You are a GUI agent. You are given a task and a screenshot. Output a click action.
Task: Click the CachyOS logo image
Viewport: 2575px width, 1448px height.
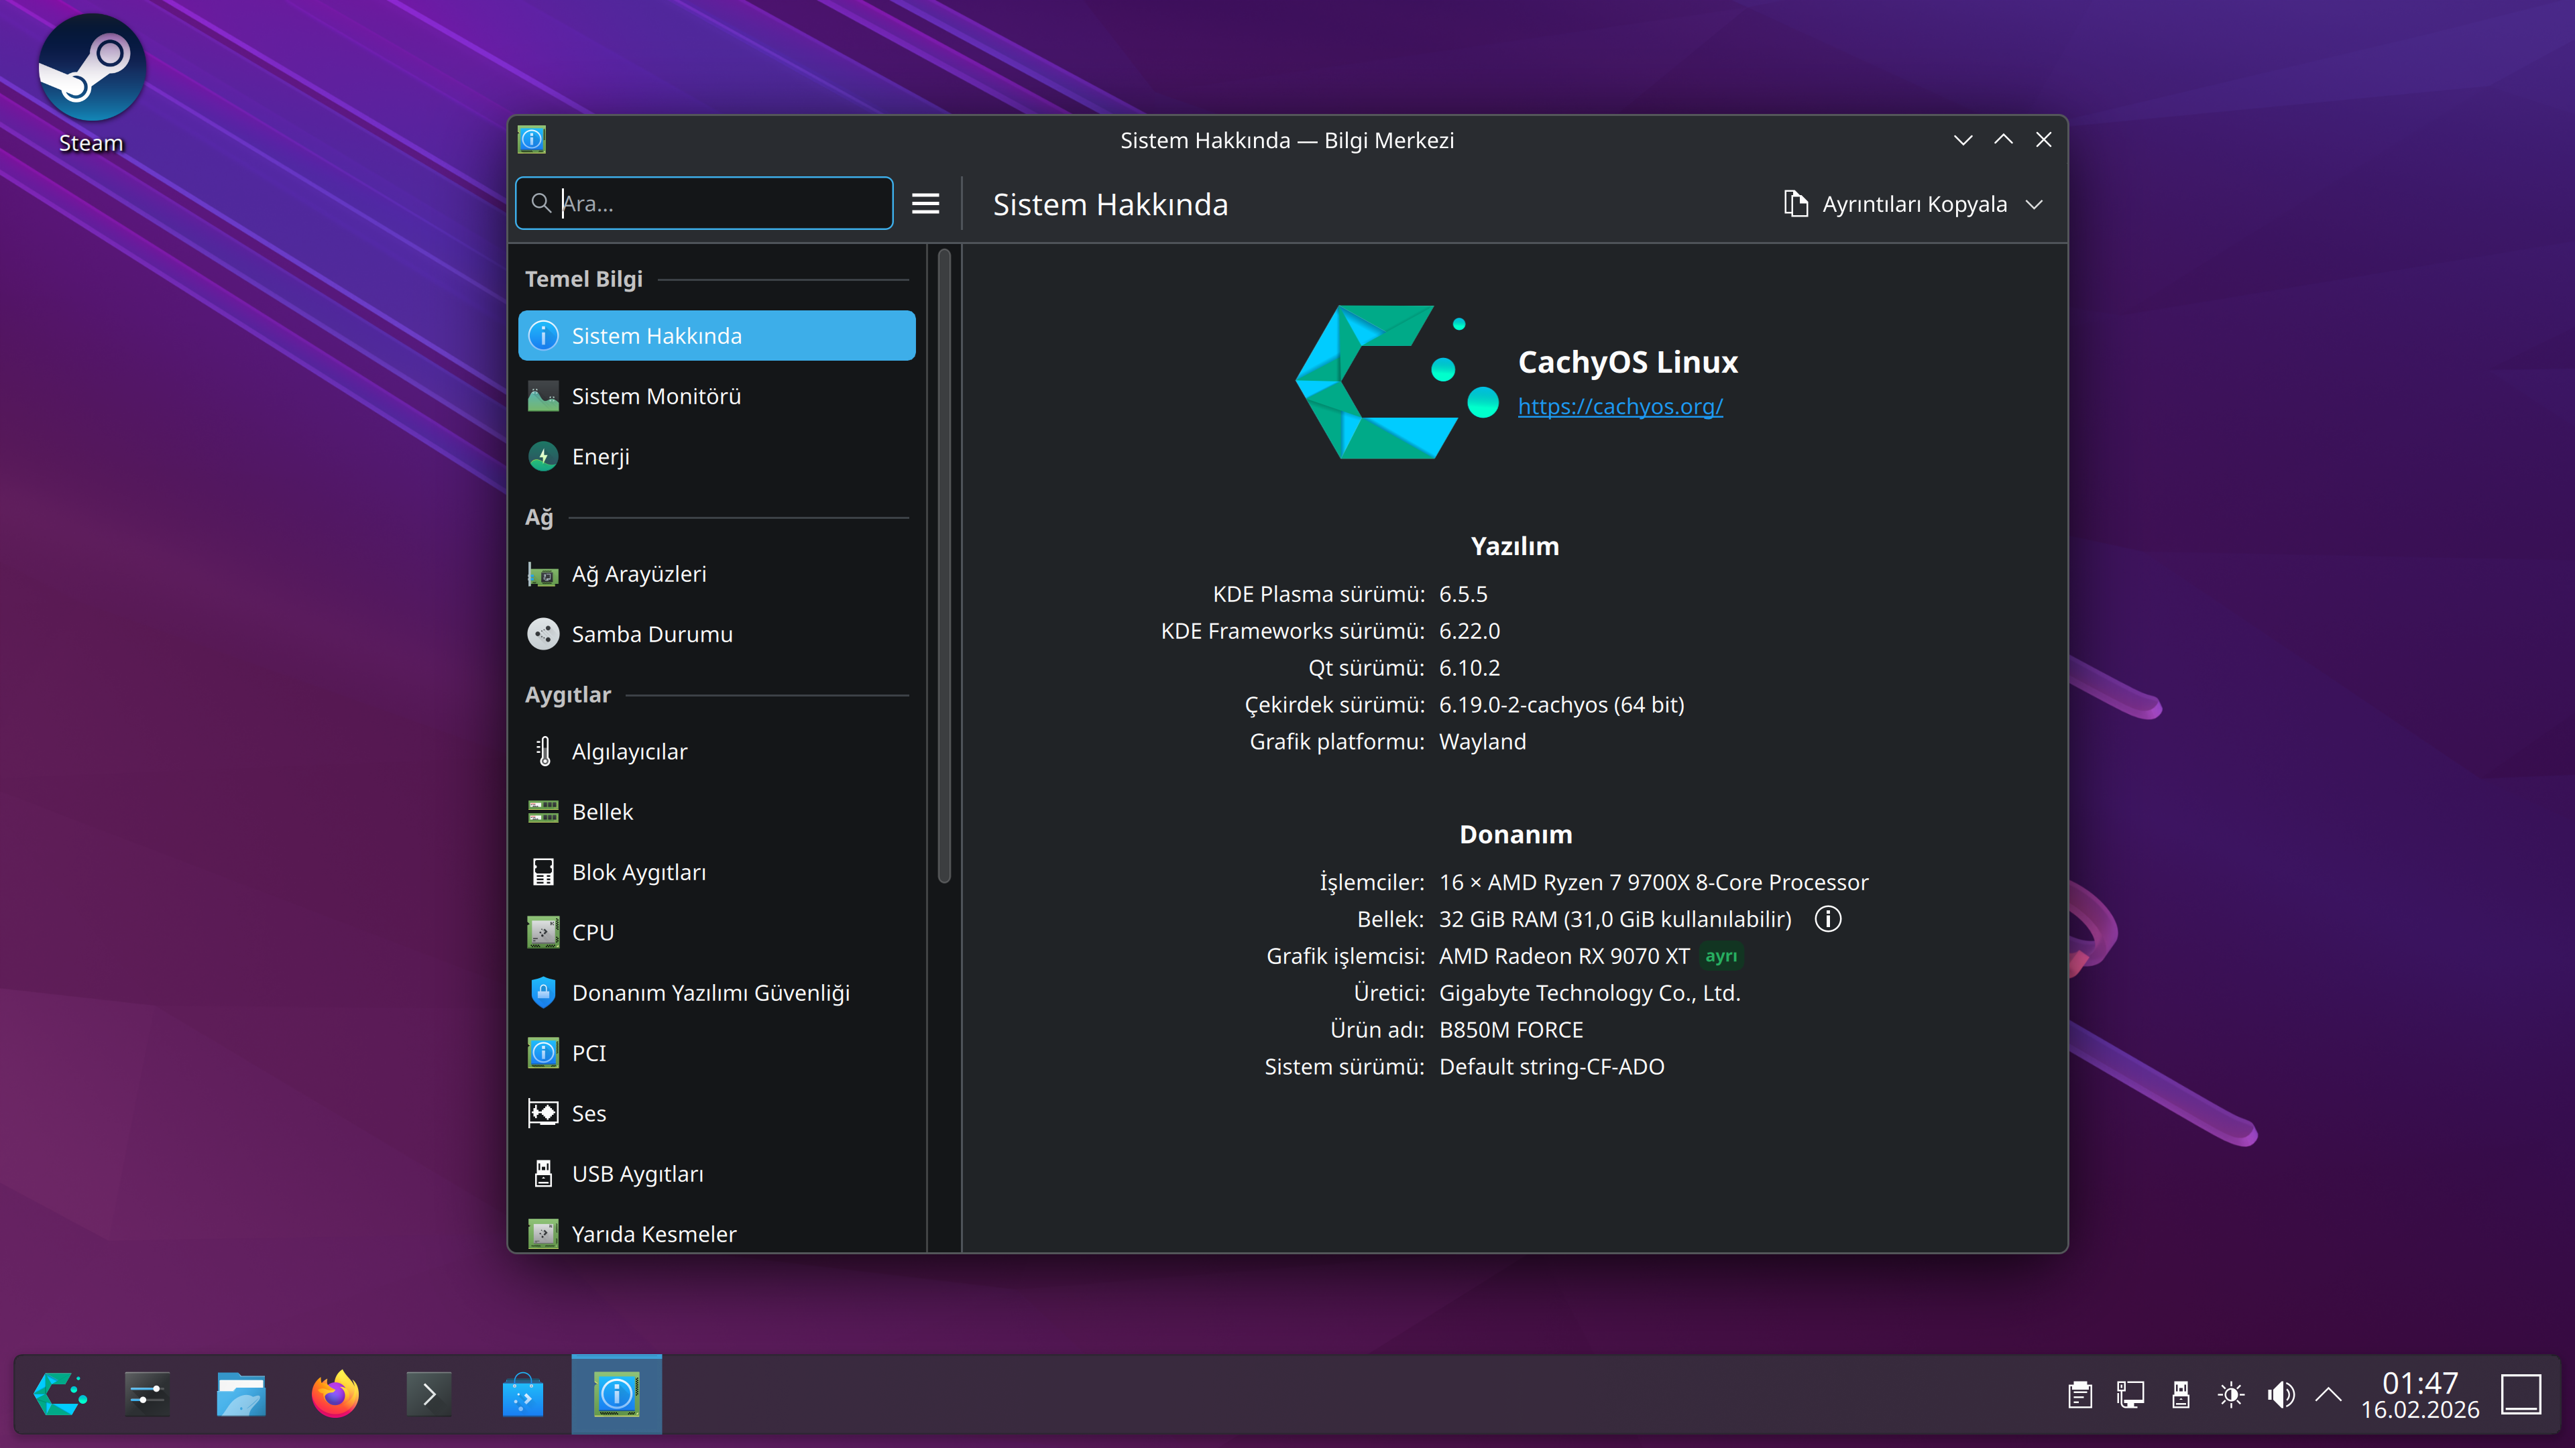1397,381
